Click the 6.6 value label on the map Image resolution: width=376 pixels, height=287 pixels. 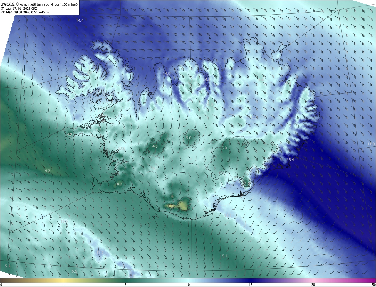(74, 271)
